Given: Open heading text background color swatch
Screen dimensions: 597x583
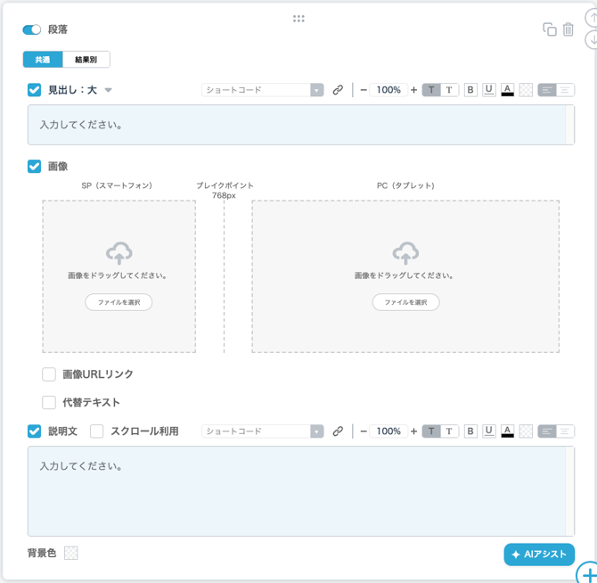Looking at the screenshot, I should (526, 90).
